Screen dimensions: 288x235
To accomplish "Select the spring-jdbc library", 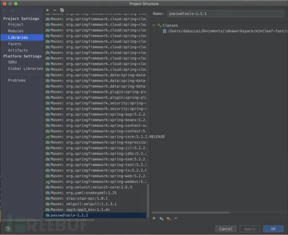I will (96, 154).
